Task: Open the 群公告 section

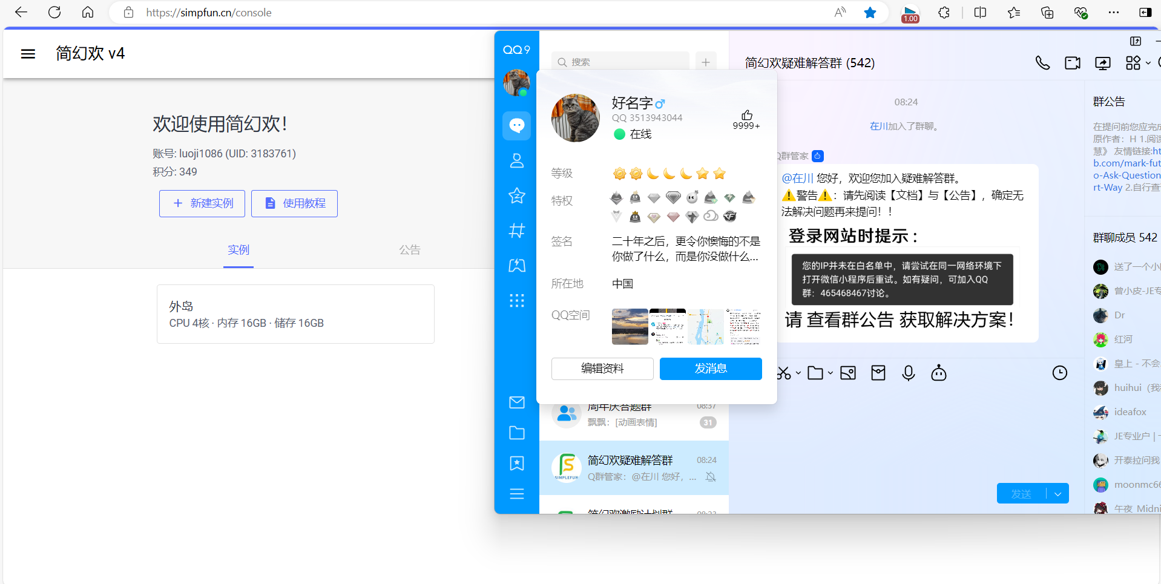Action: (x=1109, y=102)
